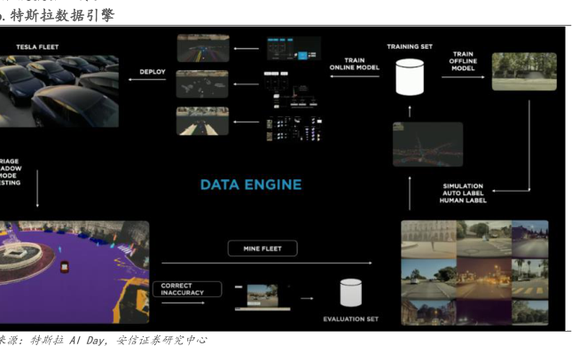The width and height of the screenshot is (572, 346).
Task: Select the MINE FLEET box
Action: pyautogui.click(x=262, y=248)
